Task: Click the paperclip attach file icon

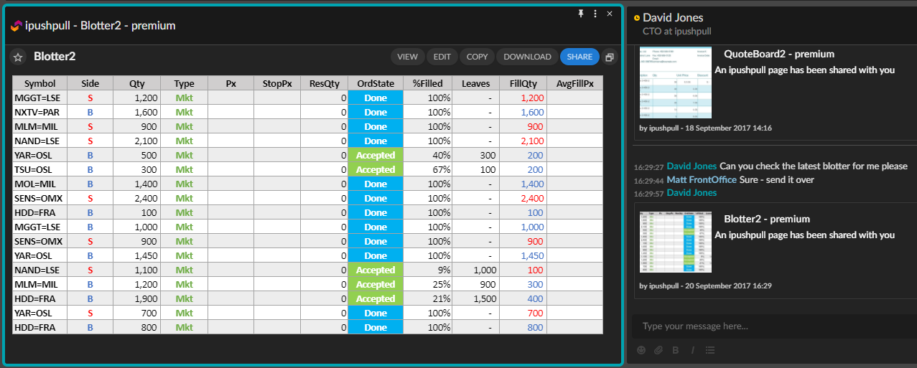Action: coord(658,350)
